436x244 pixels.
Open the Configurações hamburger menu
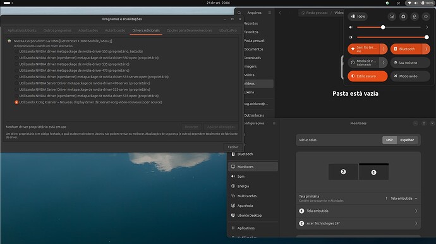coord(274,123)
